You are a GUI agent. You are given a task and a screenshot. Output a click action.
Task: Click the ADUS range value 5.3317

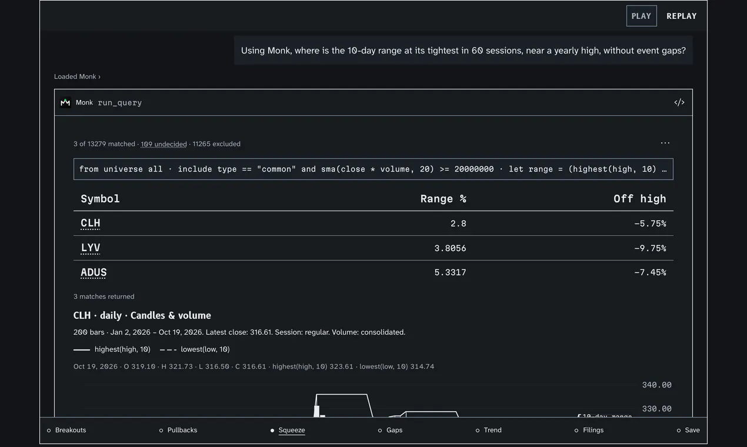450,273
